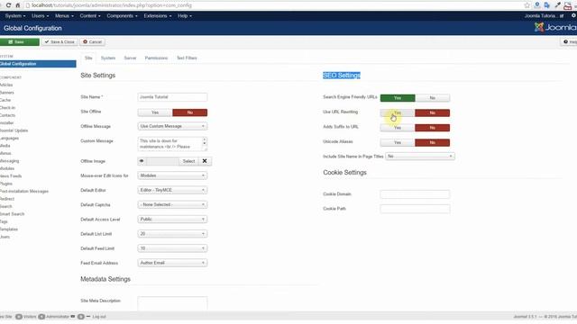Viewport: 577px width, 324px height.
Task: Set Unicode Aliases to No
Action: (433, 142)
